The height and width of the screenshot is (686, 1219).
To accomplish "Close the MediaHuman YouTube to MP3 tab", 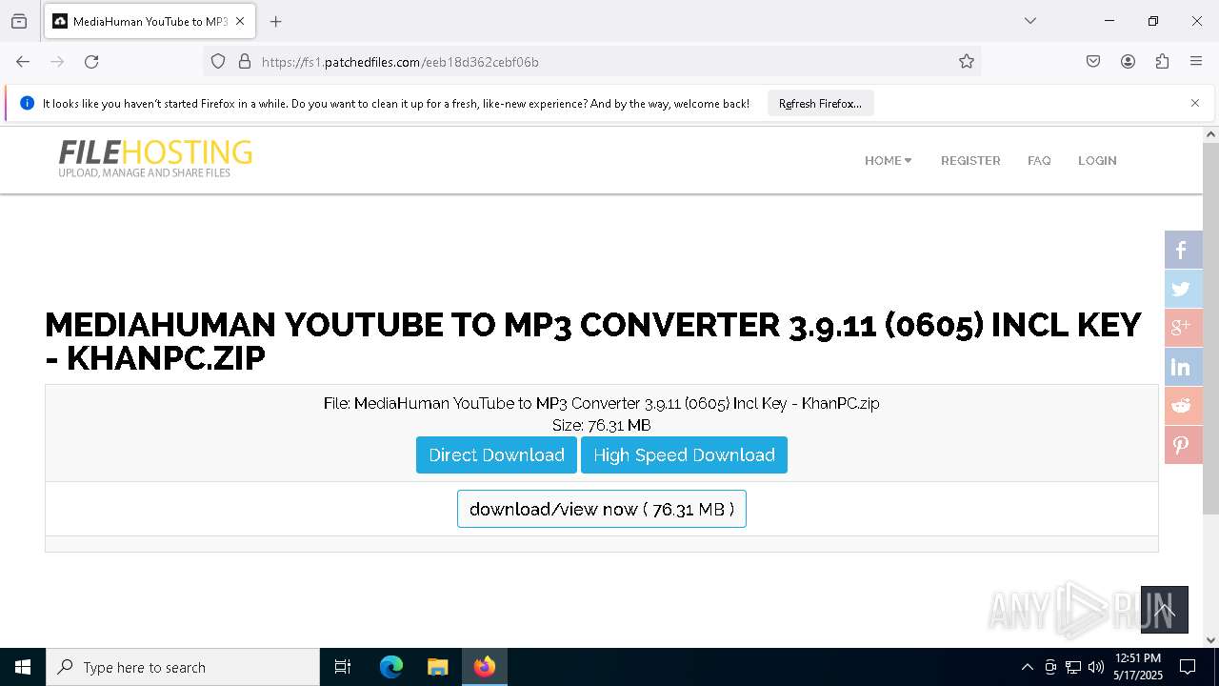I will point(240,21).
